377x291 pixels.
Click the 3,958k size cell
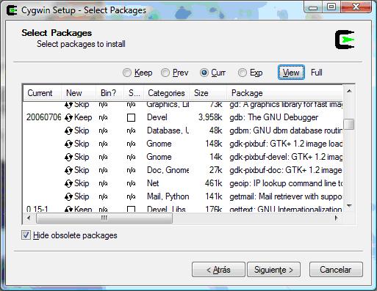click(x=210, y=117)
